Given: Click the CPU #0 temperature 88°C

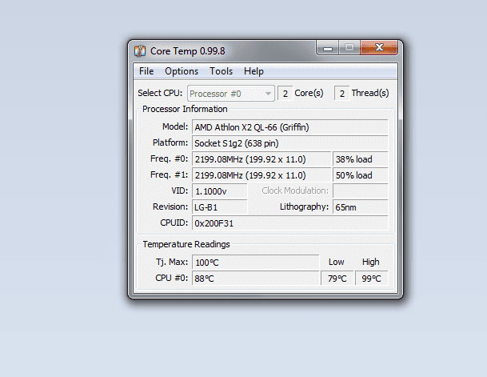Looking at the screenshot, I should point(255,279).
